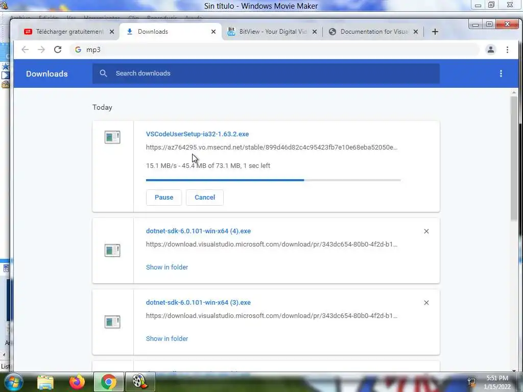Image resolution: width=523 pixels, height=392 pixels.
Task: Remove dotnet-sdk (3).exe from the list
Action: (426, 303)
